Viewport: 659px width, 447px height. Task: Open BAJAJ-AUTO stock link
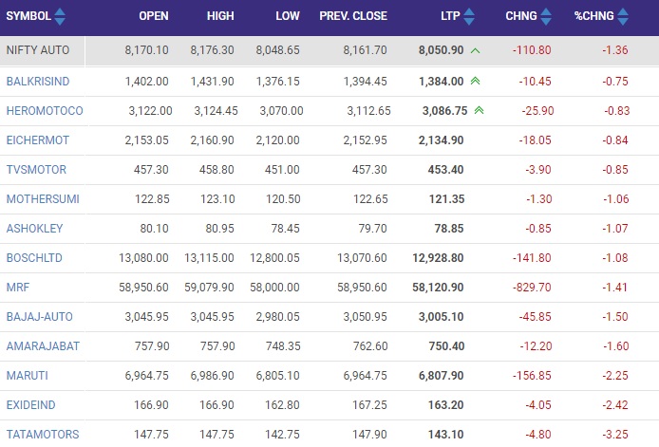click(x=40, y=316)
